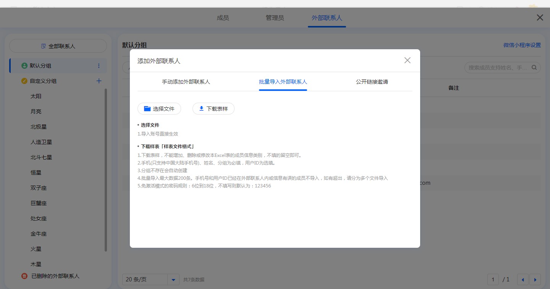
Task: Select the 批量导入外部联系人 tab
Action: tap(283, 82)
